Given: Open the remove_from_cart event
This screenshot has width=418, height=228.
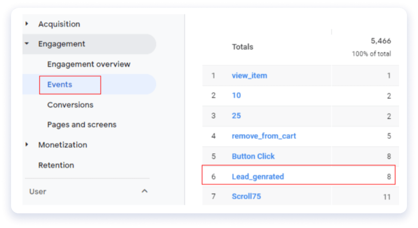Looking at the screenshot, I should [x=264, y=136].
